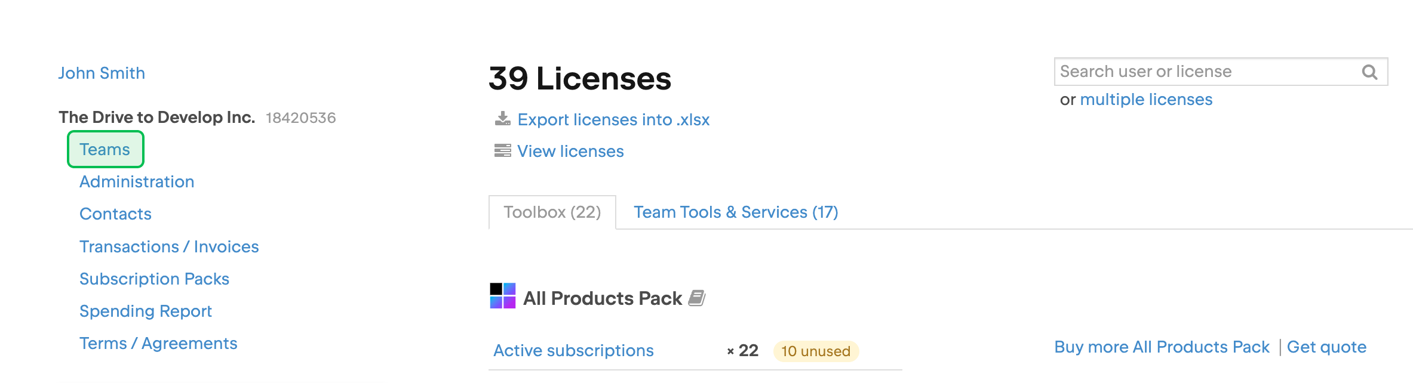Open the Teams section in the sidebar

[105, 149]
